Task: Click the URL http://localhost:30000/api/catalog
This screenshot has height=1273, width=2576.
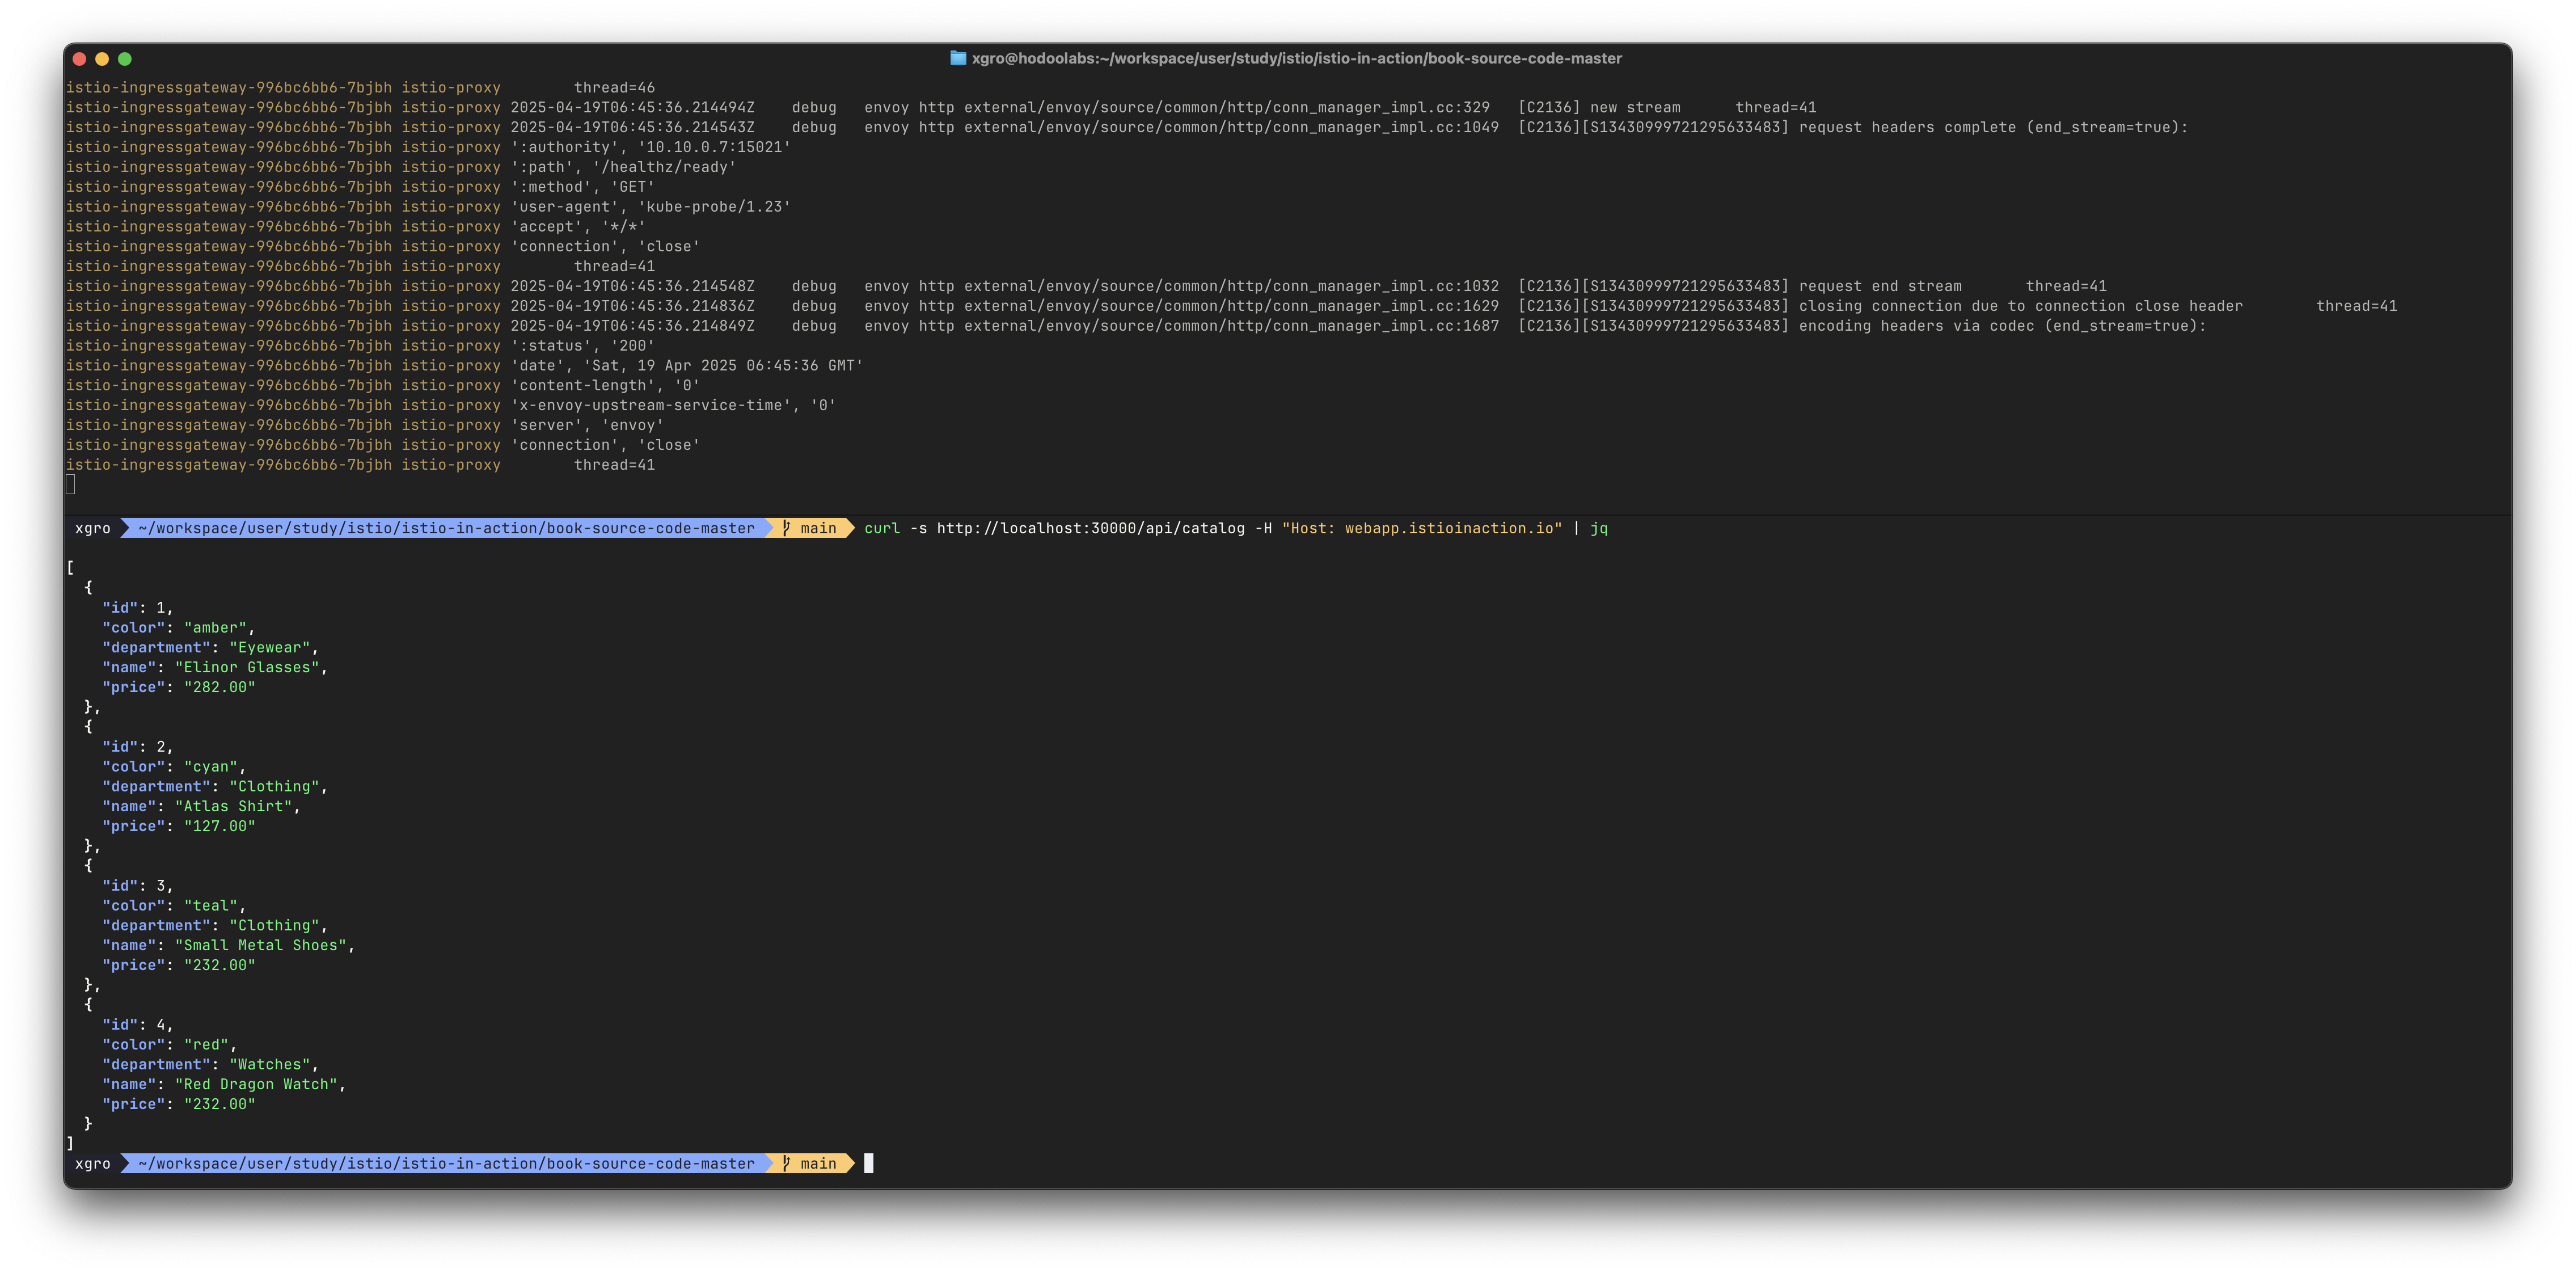Action: (x=1091, y=528)
